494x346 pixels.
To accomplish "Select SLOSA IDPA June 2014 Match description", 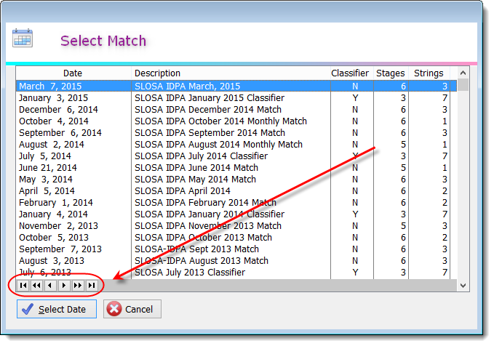I will coord(196,168).
